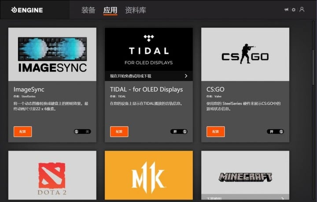This screenshot has height=202, width=317.
Task: Click the author line Valve
Action: point(214,97)
